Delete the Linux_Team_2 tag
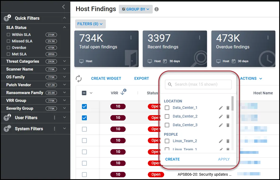280x180 pixels. [x=228, y=141]
